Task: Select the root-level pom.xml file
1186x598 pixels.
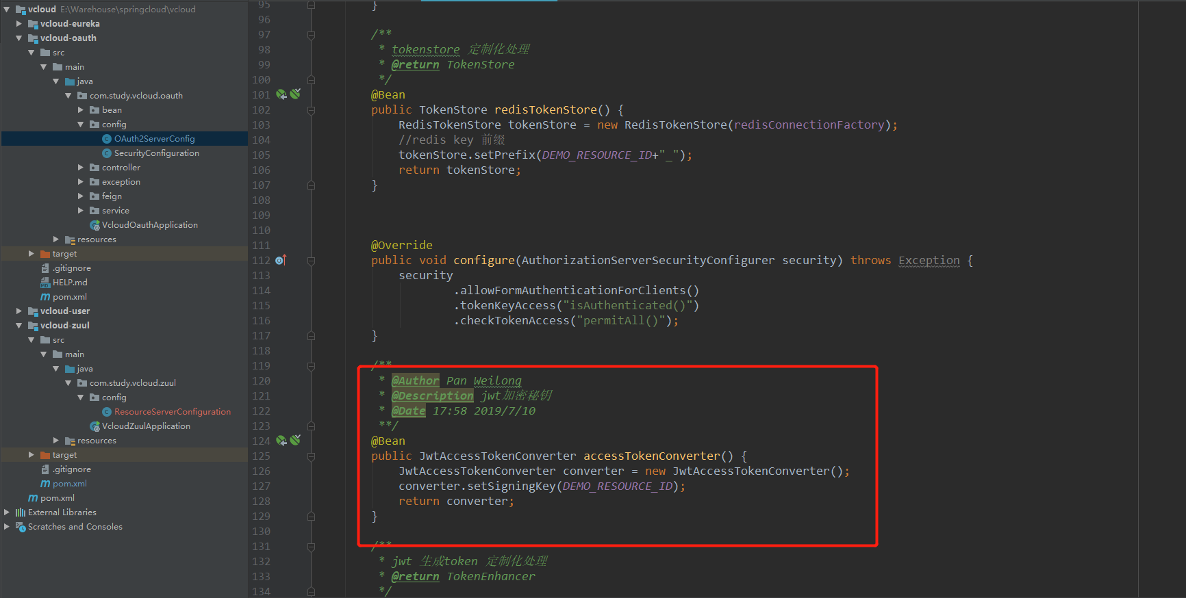Action: pyautogui.click(x=58, y=498)
